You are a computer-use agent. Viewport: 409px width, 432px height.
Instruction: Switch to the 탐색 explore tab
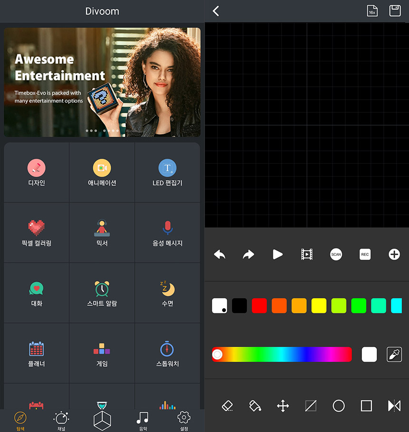(20, 421)
